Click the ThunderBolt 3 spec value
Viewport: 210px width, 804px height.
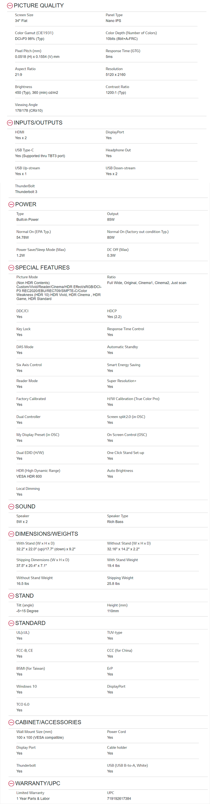pos(26,192)
